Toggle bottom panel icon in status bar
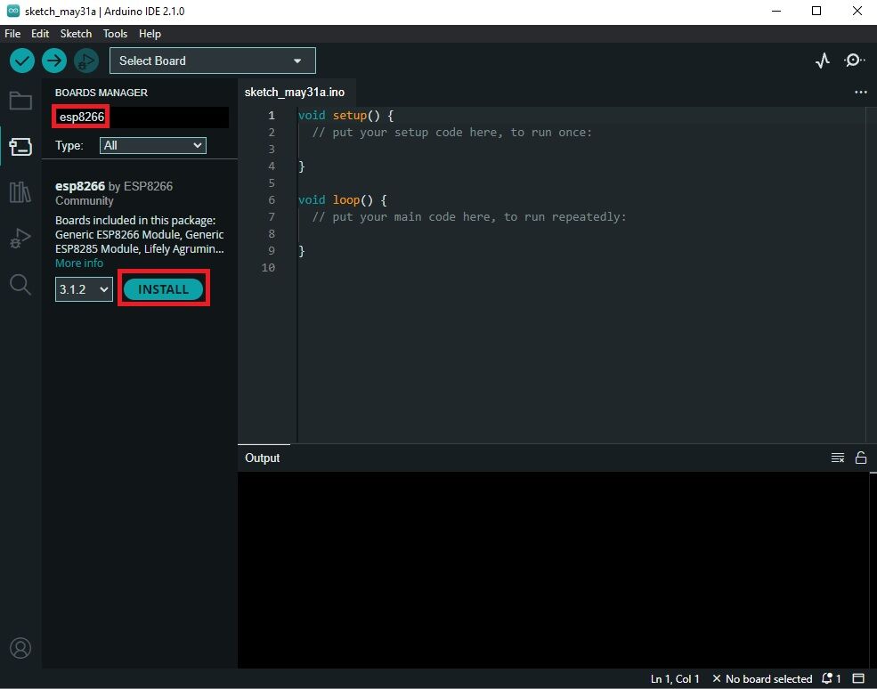The width and height of the screenshot is (877, 689). pos(858,679)
